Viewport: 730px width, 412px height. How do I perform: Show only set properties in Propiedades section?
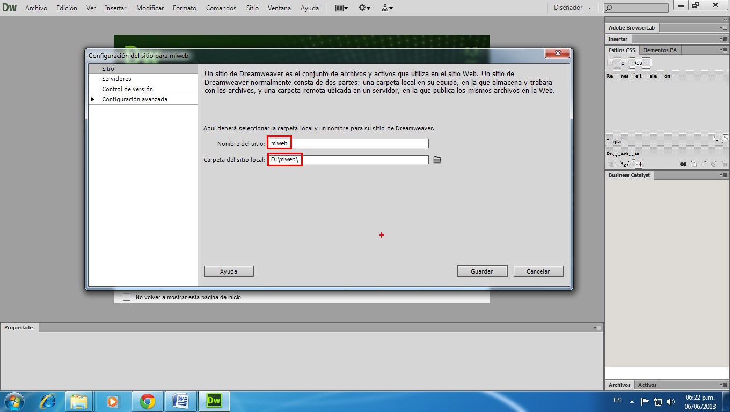[x=636, y=164]
